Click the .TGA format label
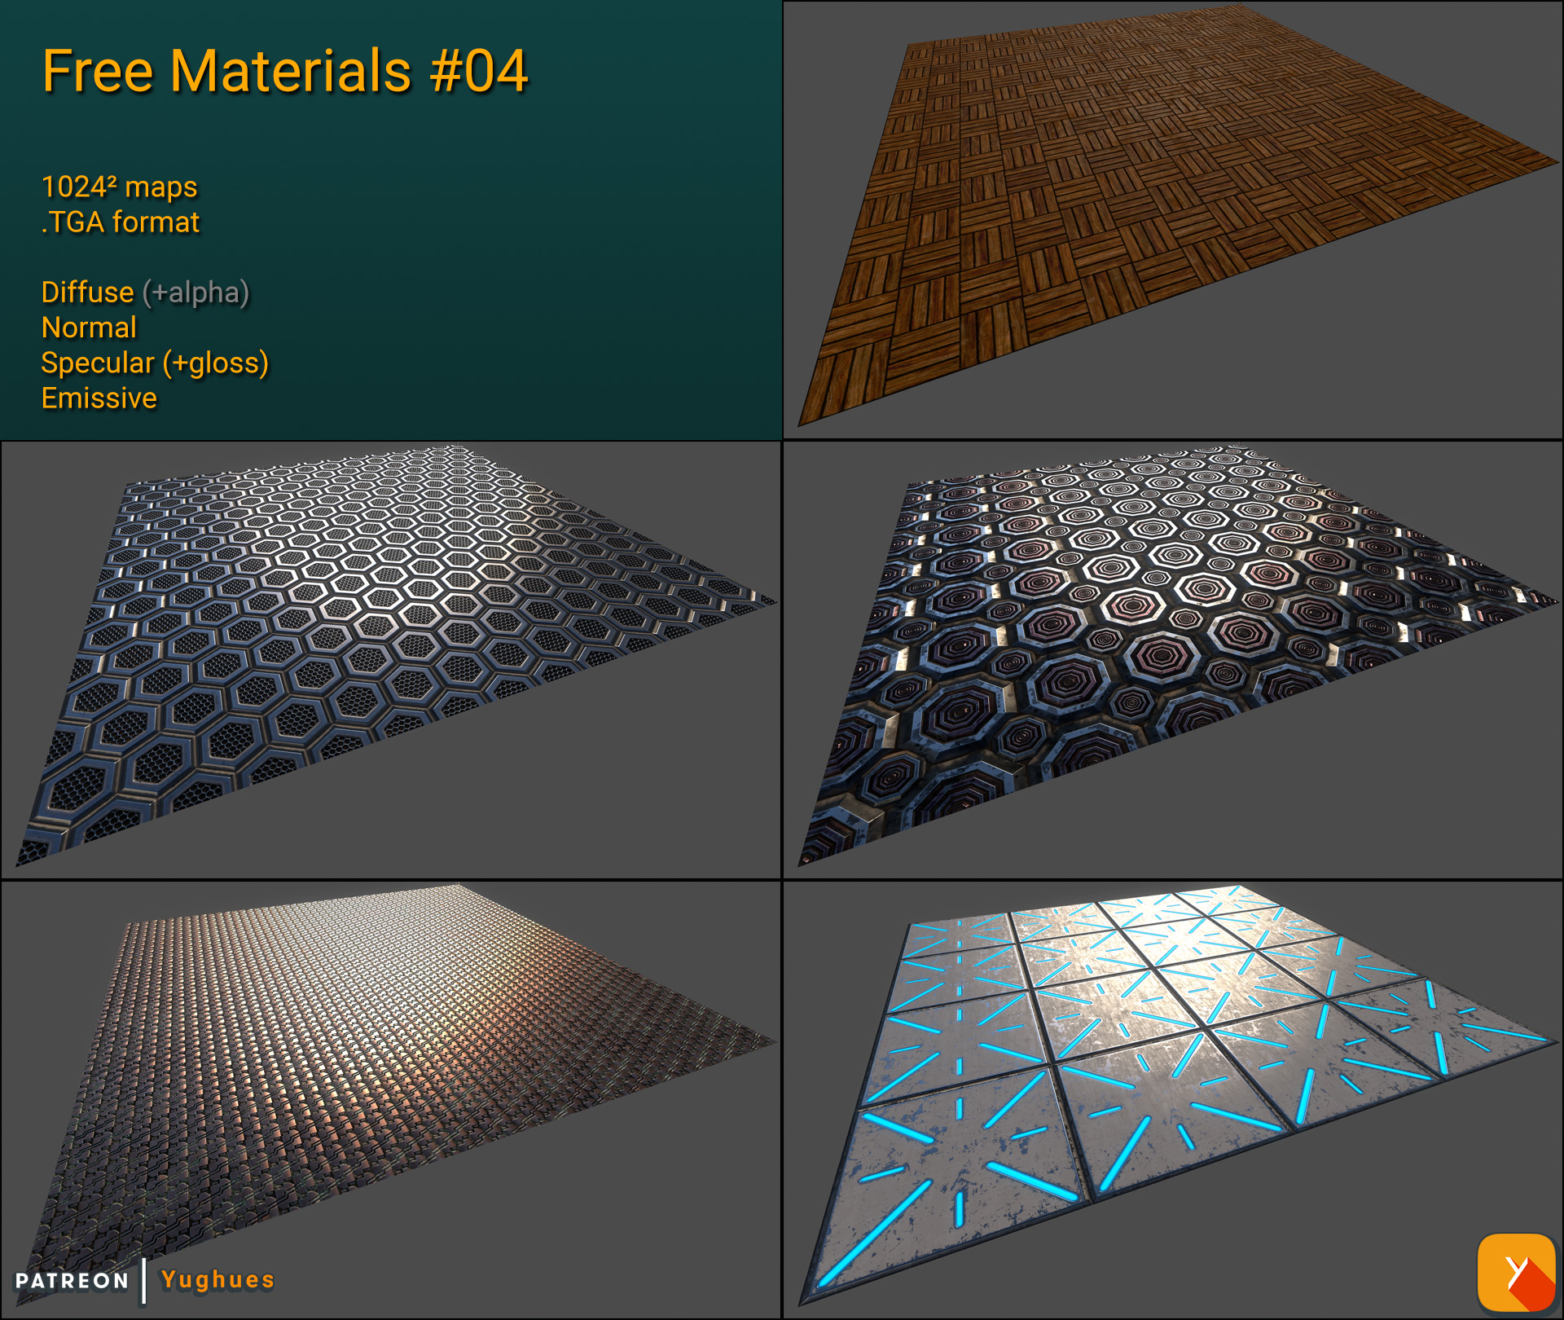The image size is (1564, 1320). pos(121,221)
